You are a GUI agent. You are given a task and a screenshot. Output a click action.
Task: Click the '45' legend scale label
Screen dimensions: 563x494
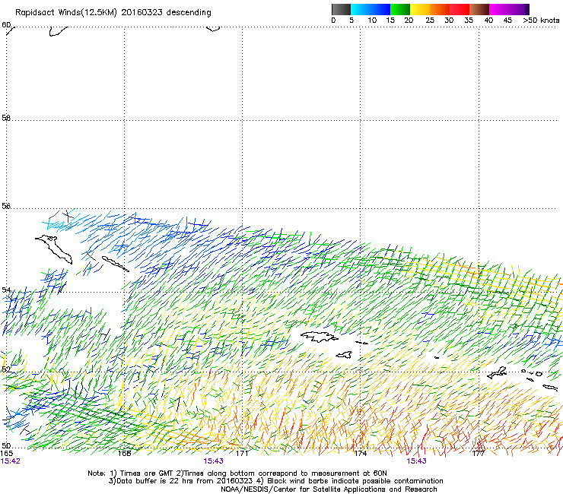507,21
